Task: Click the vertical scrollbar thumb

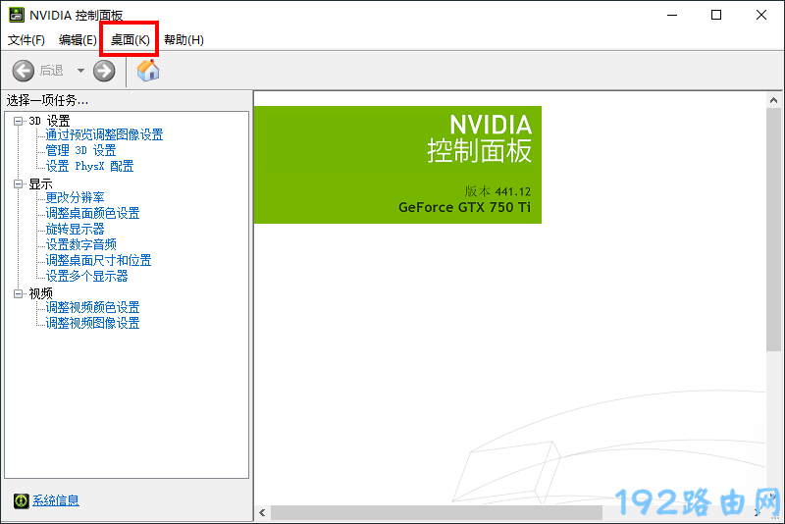Action: pos(773,230)
